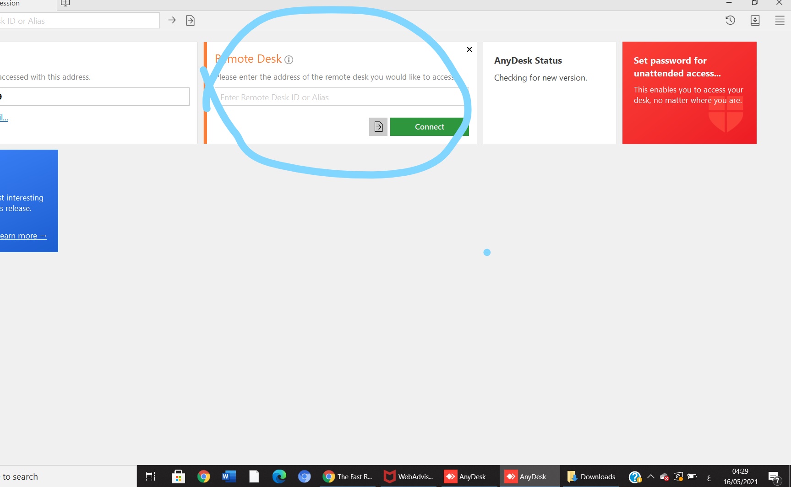This screenshot has height=487, width=791.
Task: Click the Connect button
Action: [429, 127]
